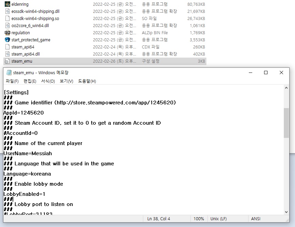Click the Unix (LF) status entry
Screen dimensions: 295x227
coord(218,219)
